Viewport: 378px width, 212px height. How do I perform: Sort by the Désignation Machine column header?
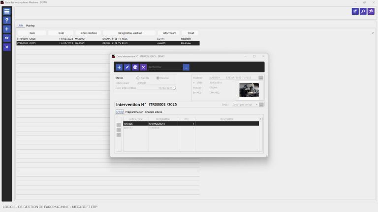(x=130, y=33)
